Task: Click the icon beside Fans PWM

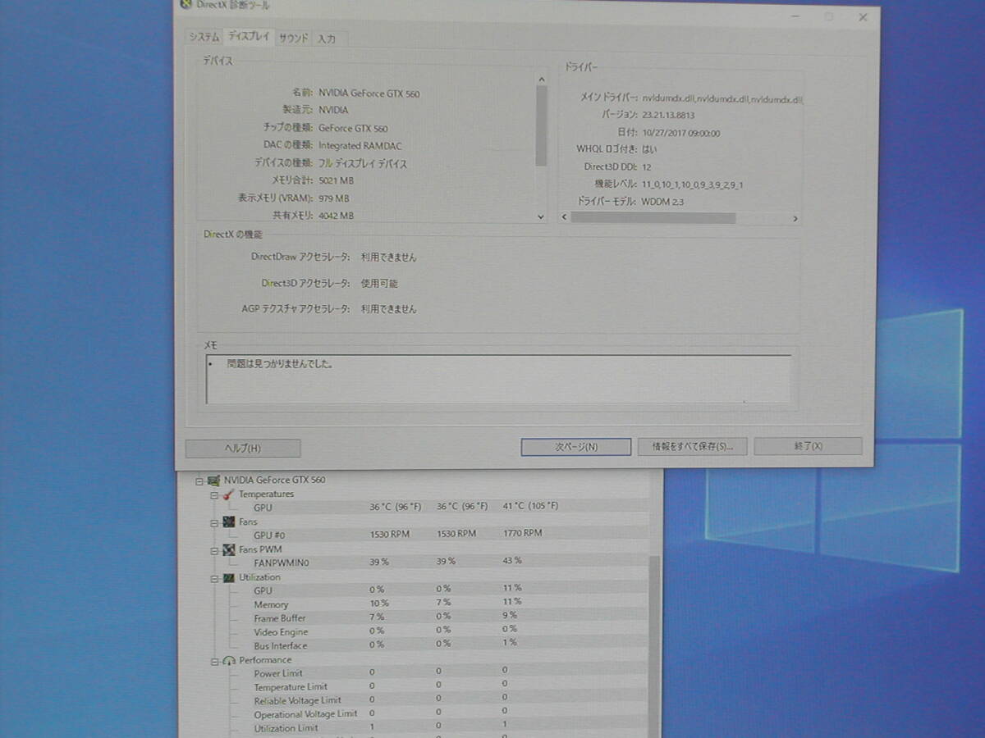Action: point(228,549)
